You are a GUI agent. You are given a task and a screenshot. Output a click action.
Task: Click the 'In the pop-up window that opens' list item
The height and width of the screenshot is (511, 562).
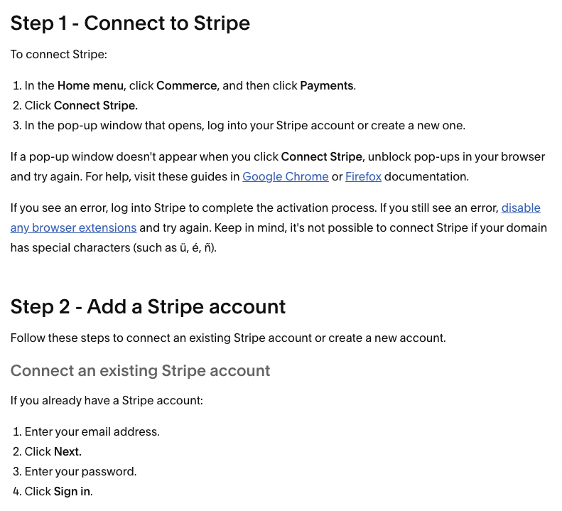coord(245,126)
